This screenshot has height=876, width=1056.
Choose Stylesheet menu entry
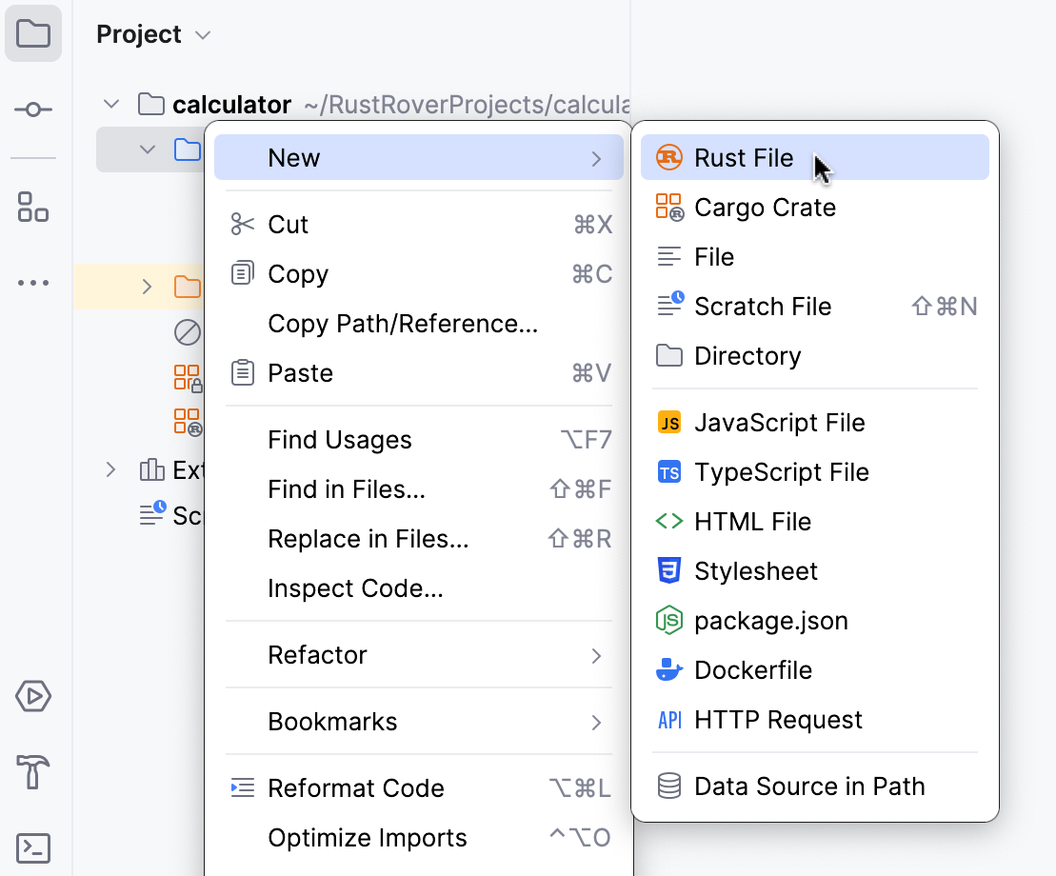(x=815, y=571)
